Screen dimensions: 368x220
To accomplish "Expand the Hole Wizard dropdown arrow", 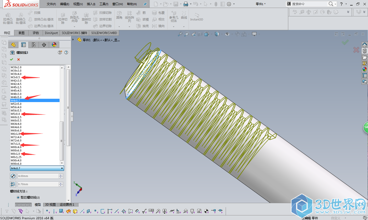I will coord(74,27).
